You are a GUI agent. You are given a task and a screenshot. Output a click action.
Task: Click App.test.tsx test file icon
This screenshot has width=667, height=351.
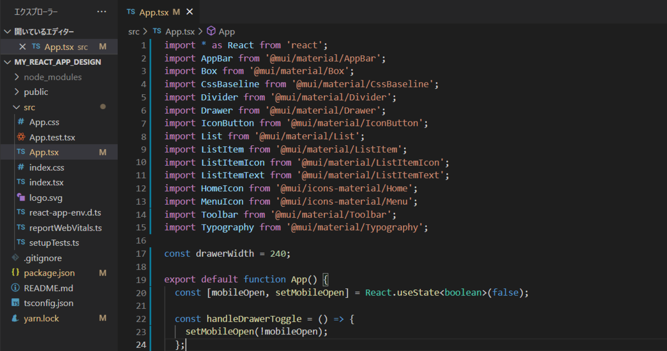[x=21, y=137]
